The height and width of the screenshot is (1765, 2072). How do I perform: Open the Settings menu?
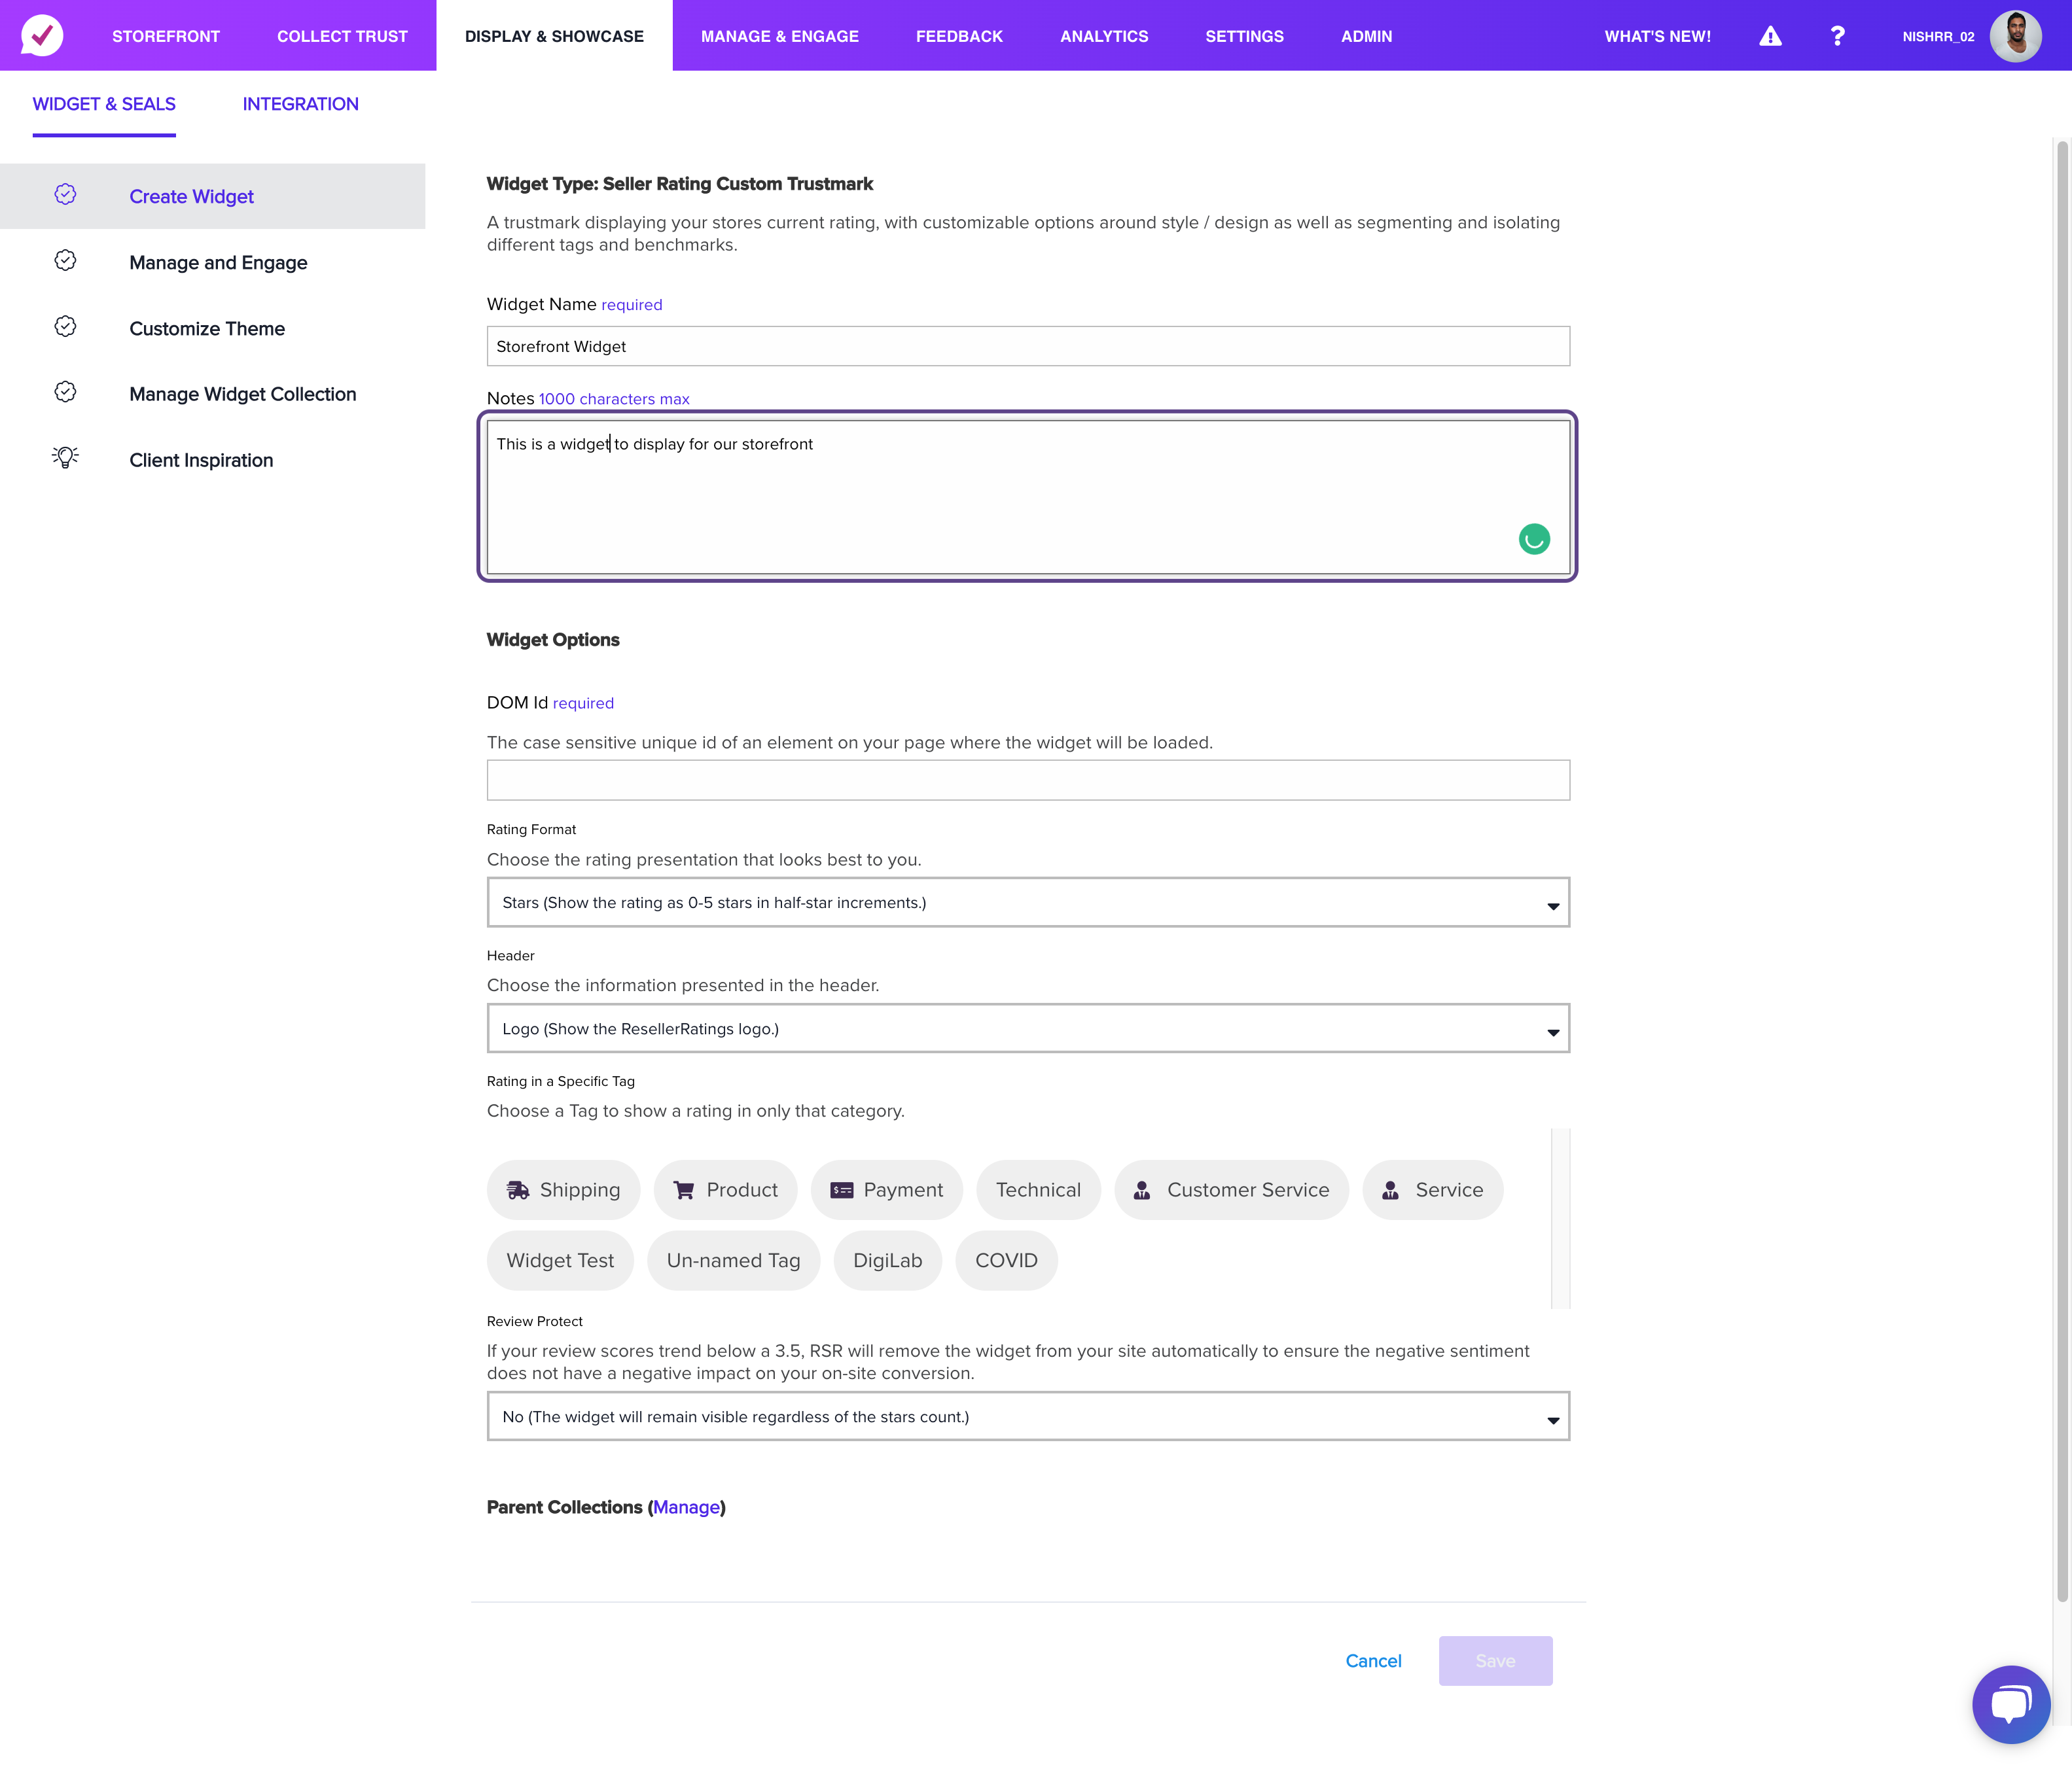click(1244, 36)
